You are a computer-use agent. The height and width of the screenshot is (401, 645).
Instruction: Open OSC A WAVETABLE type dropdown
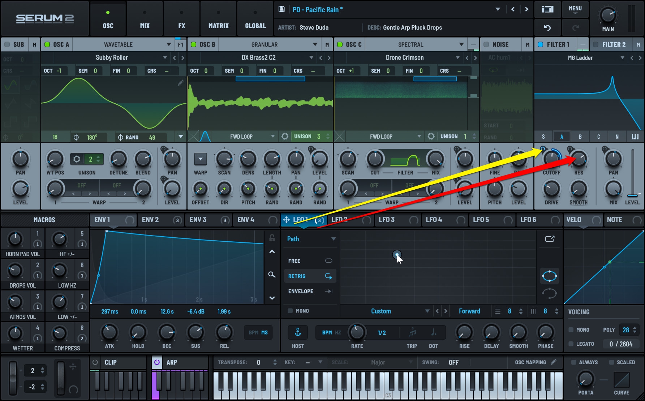point(123,44)
